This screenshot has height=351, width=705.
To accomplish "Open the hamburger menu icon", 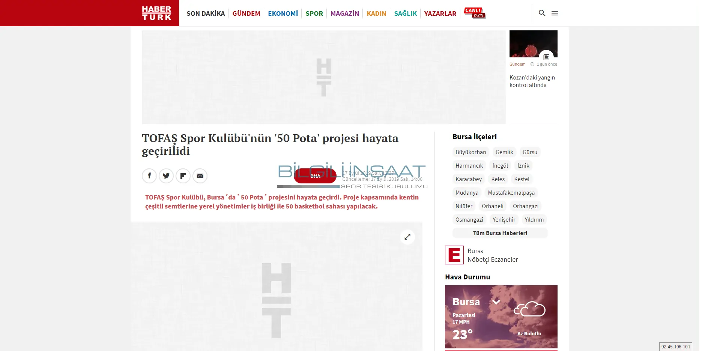I will pos(555,13).
